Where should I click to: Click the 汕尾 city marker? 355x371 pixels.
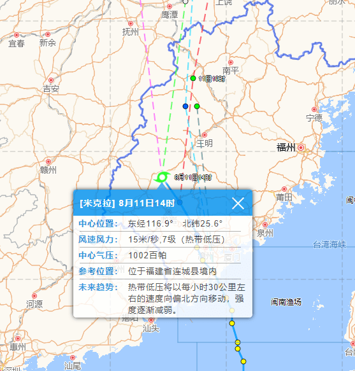point(73,357)
